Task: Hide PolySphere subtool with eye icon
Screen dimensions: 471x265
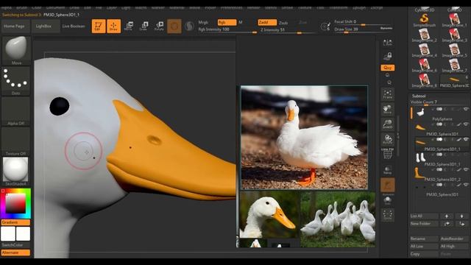Action: 466,110
